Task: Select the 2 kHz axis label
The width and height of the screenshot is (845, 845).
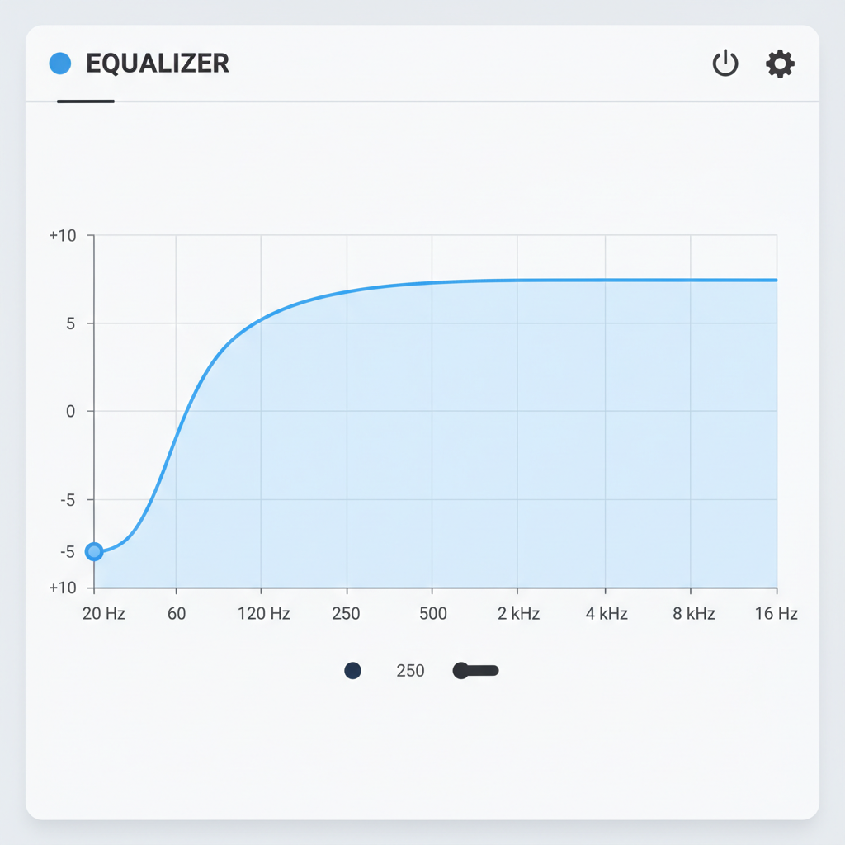Action: pos(520,614)
